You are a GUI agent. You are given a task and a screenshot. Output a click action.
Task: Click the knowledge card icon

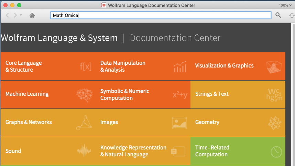click(178, 151)
